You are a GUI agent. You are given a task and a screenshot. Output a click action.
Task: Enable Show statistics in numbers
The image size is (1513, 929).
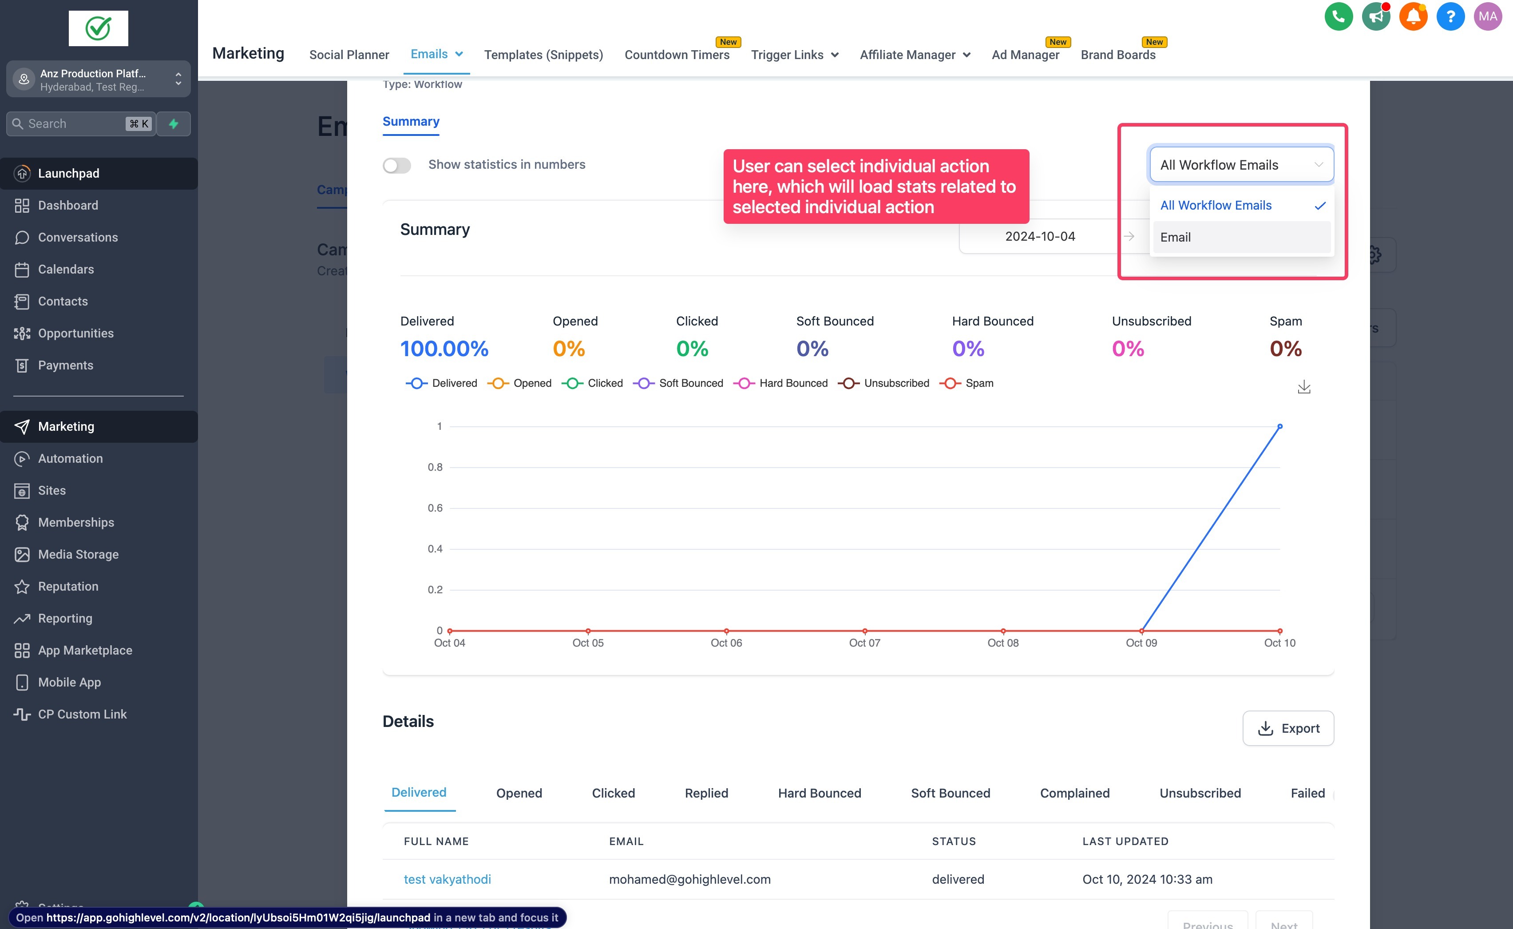pyautogui.click(x=397, y=165)
